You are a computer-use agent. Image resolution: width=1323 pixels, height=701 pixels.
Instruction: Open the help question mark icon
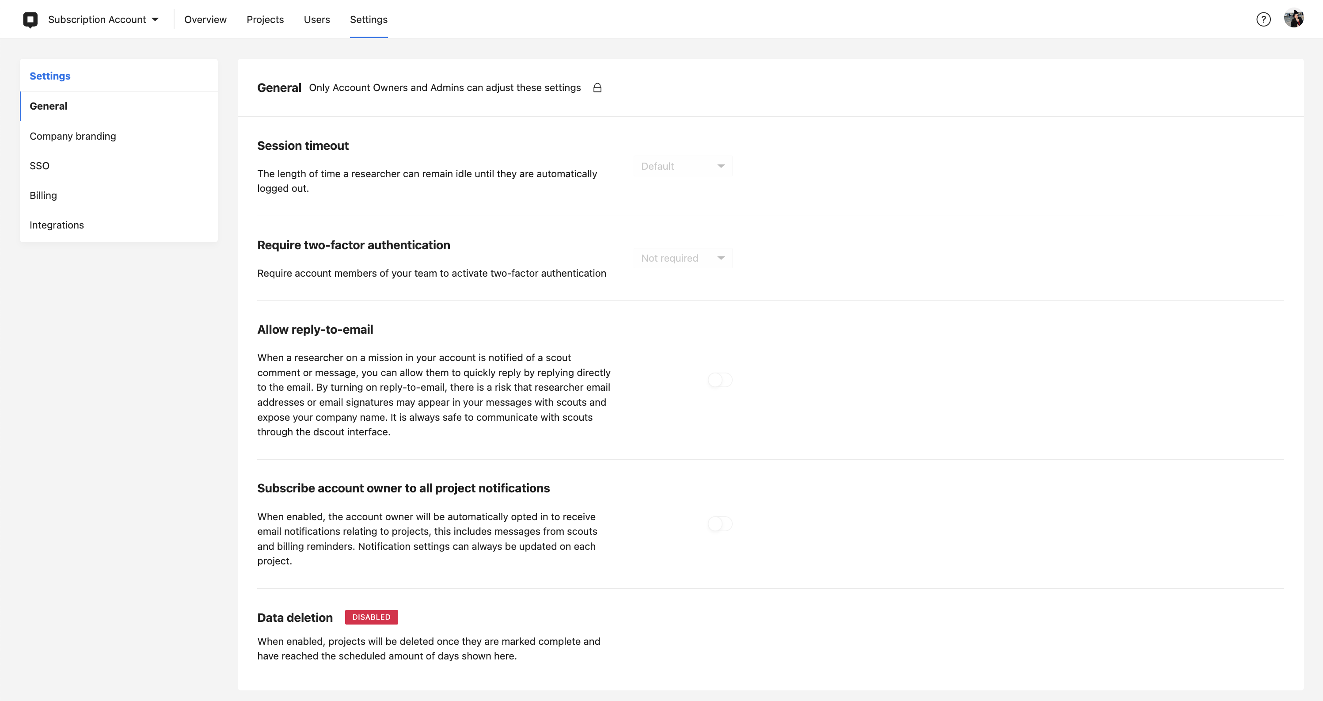1263,19
